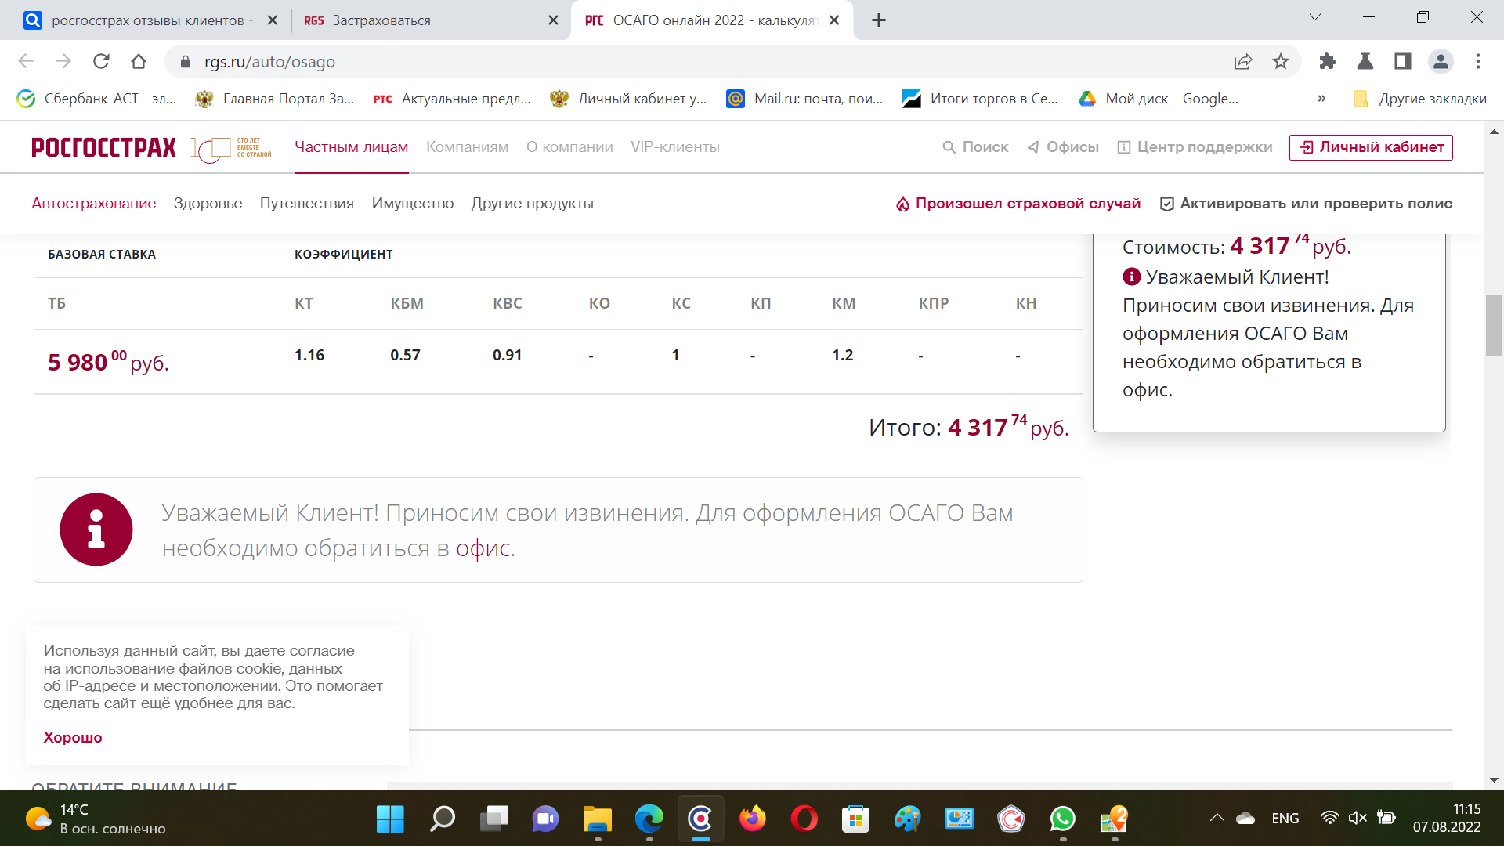Viewport: 1504px width, 846px height.
Task: Select Автострахование menu item
Action: point(94,204)
